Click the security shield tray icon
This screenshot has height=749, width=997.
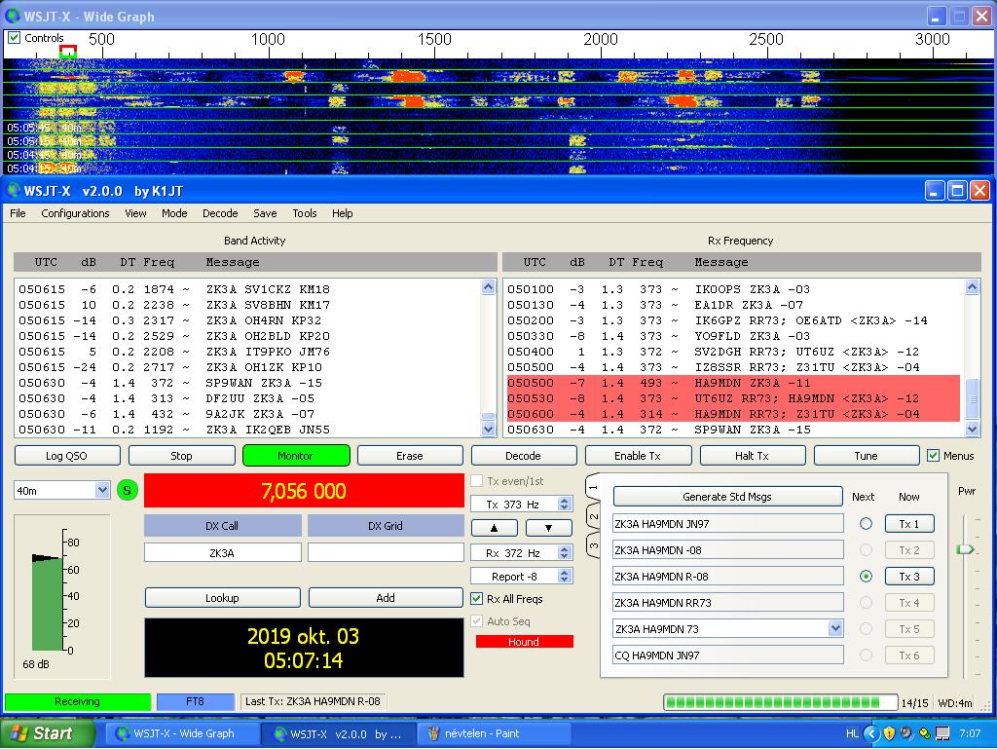coord(889,733)
